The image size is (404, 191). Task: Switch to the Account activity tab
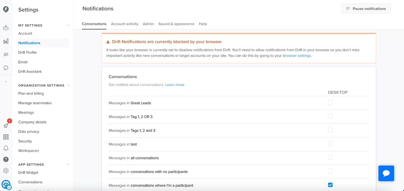tap(125, 24)
